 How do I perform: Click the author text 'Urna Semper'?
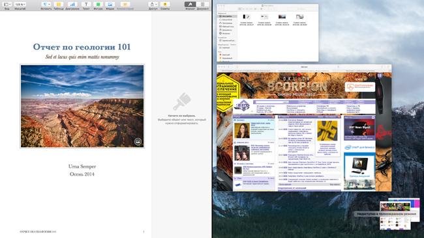82,166
